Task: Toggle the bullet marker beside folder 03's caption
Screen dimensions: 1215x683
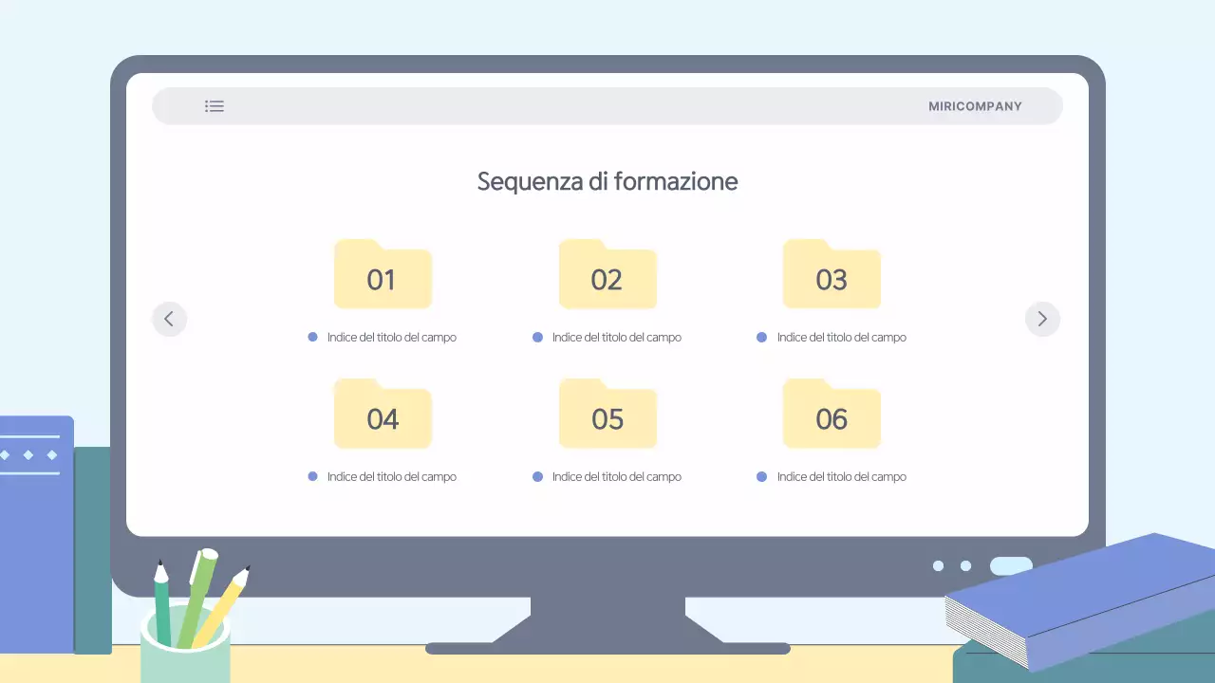Action: coord(761,337)
